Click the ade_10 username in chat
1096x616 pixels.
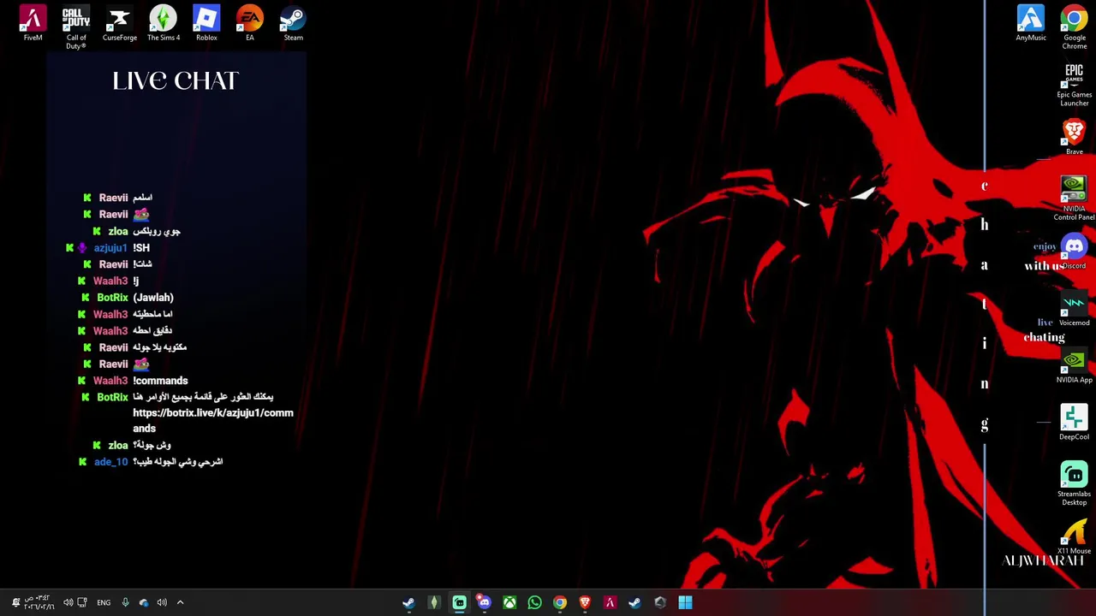tap(110, 462)
